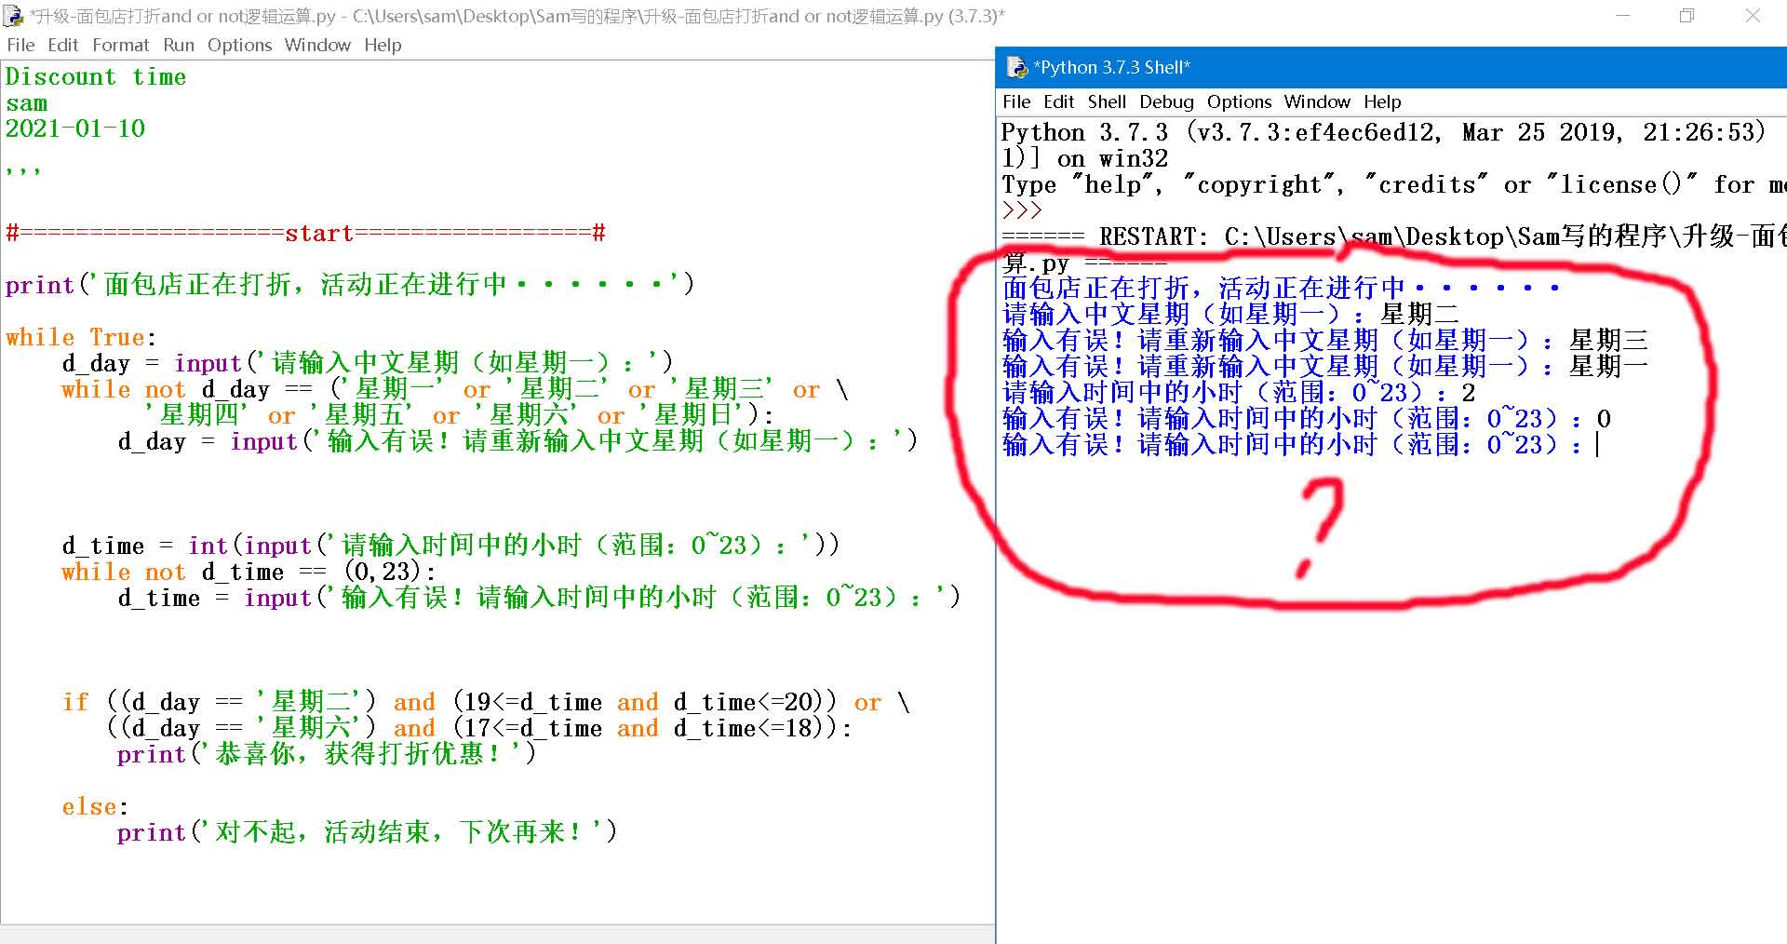
Task: Open the Run menu in the editor
Action: [179, 45]
